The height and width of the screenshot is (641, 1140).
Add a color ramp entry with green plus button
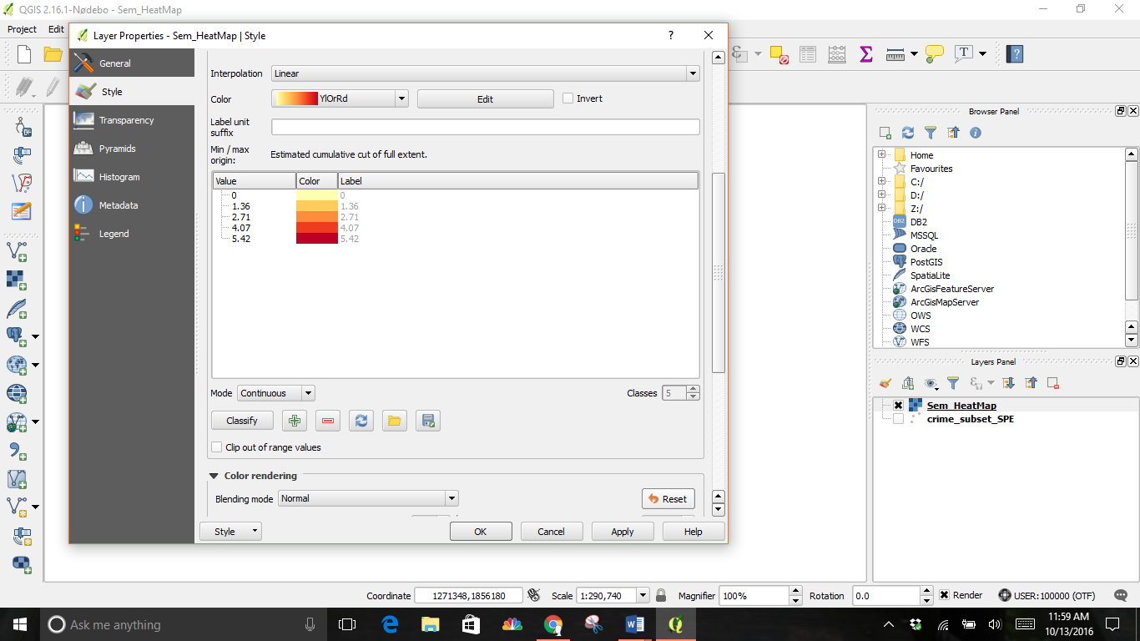(x=294, y=421)
